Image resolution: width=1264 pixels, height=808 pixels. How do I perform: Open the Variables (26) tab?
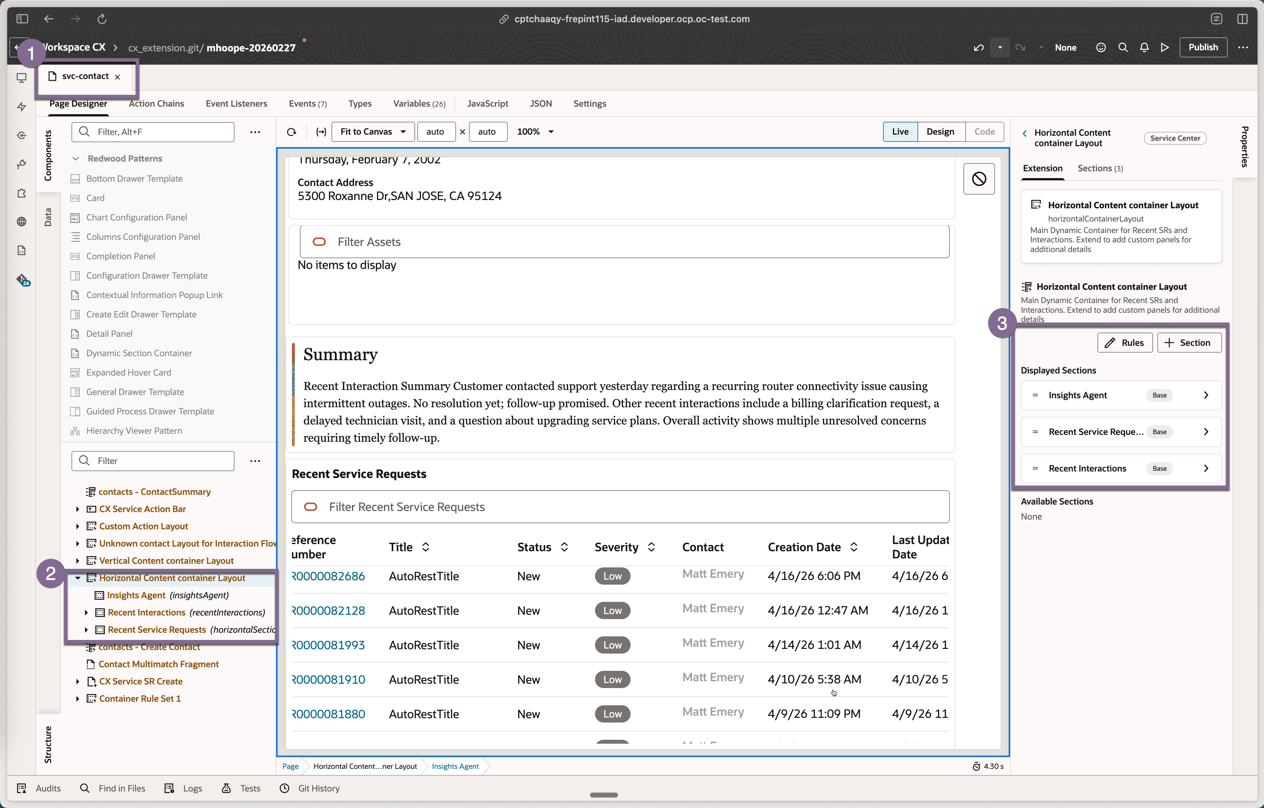point(419,103)
